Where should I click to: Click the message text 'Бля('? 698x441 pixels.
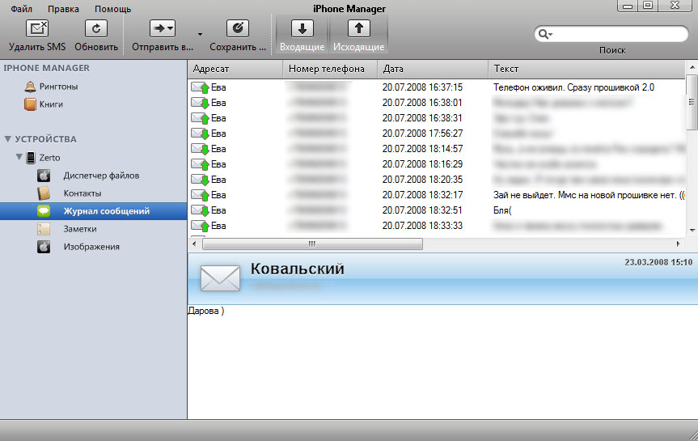[502, 210]
